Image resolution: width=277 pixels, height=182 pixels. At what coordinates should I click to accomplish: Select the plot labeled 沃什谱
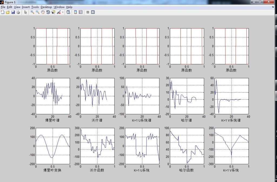97,96
